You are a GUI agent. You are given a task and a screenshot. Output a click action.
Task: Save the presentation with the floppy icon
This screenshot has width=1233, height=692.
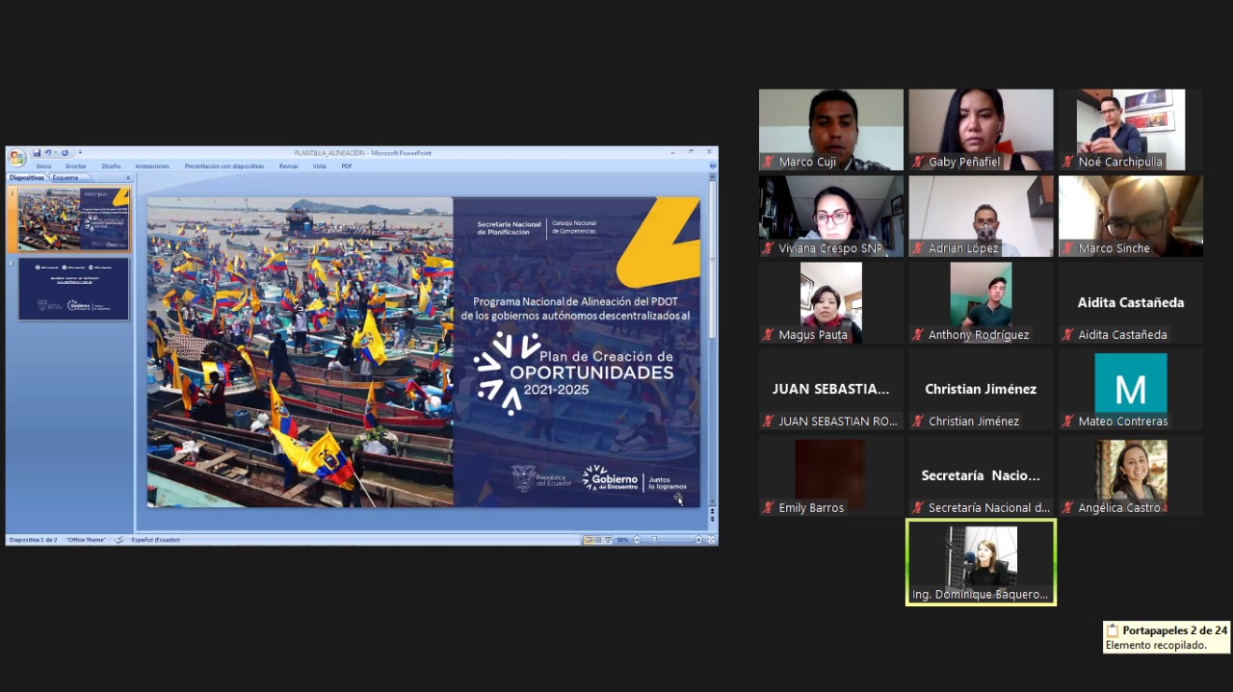[37, 153]
